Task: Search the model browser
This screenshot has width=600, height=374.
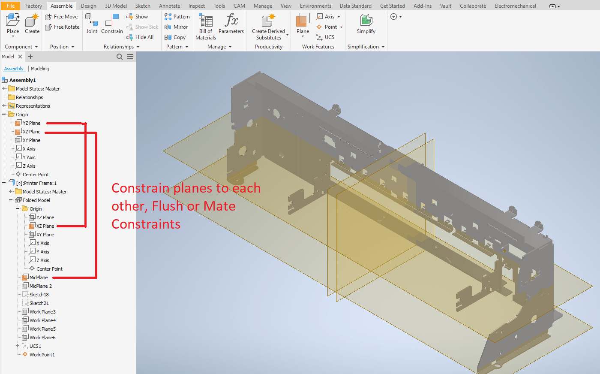Action: tap(120, 57)
